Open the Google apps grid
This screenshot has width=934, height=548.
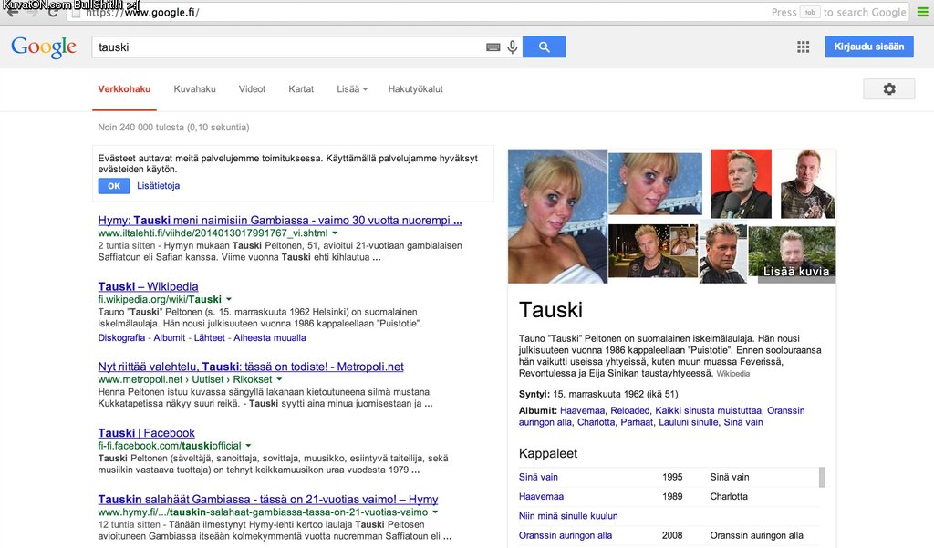pos(803,47)
